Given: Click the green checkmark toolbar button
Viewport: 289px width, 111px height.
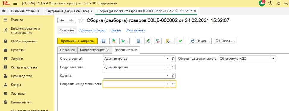Looking at the screenshot, I should (180, 41).
